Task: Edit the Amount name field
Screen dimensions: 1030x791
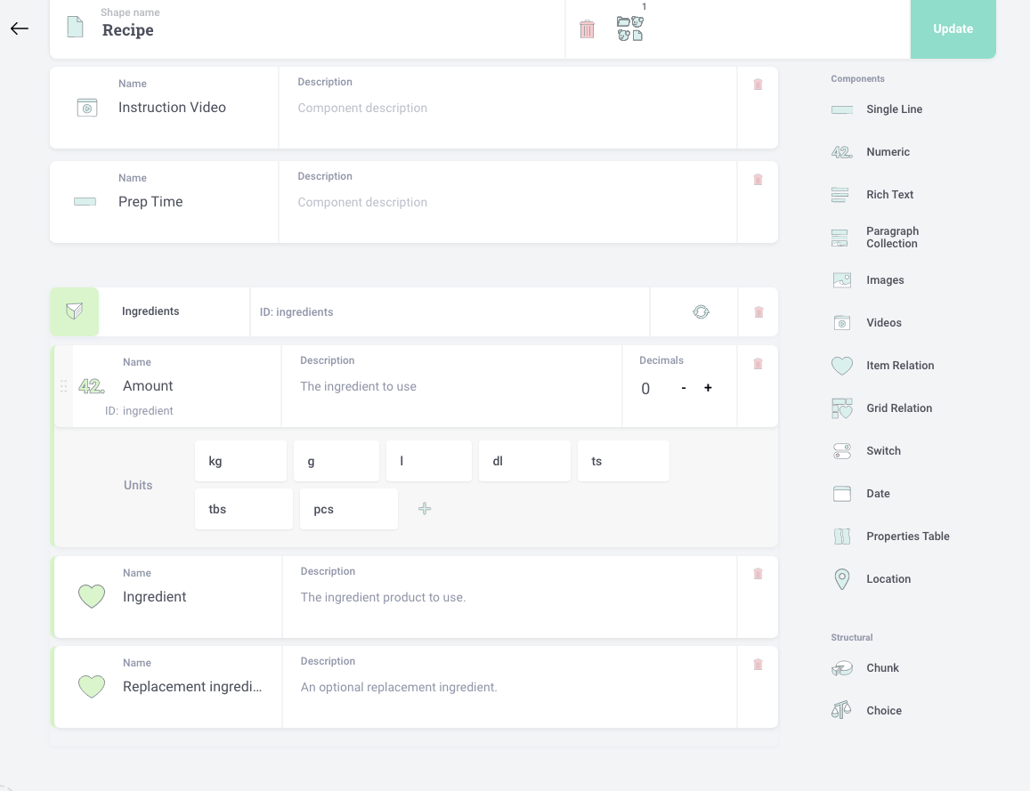Action: point(148,386)
